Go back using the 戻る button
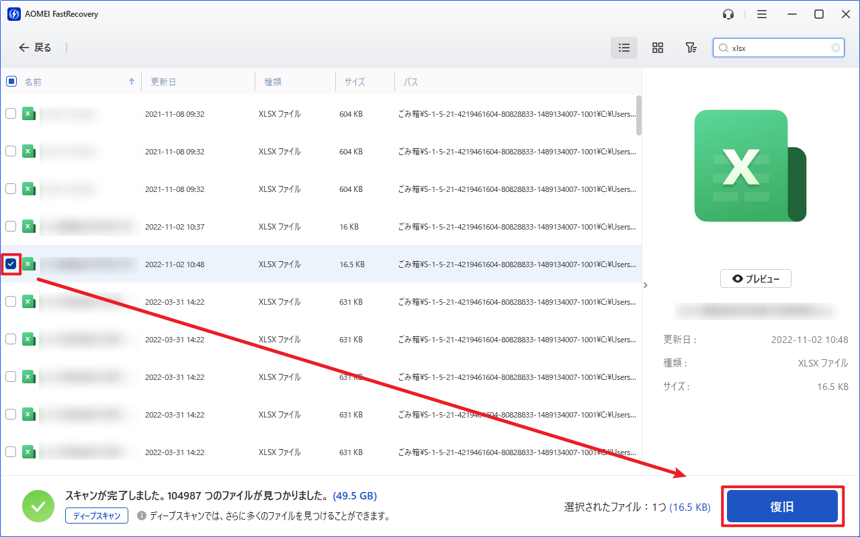Screen dimensions: 860x537 click(35, 48)
